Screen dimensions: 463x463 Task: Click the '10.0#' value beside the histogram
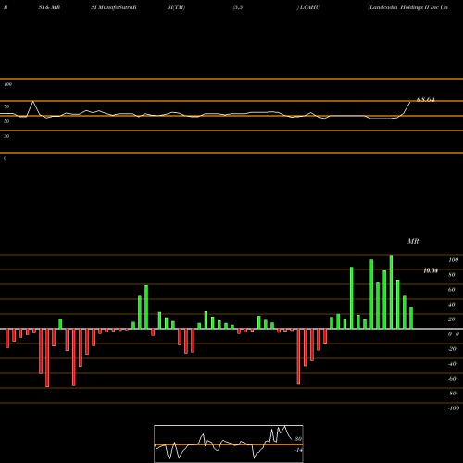tap(431, 270)
